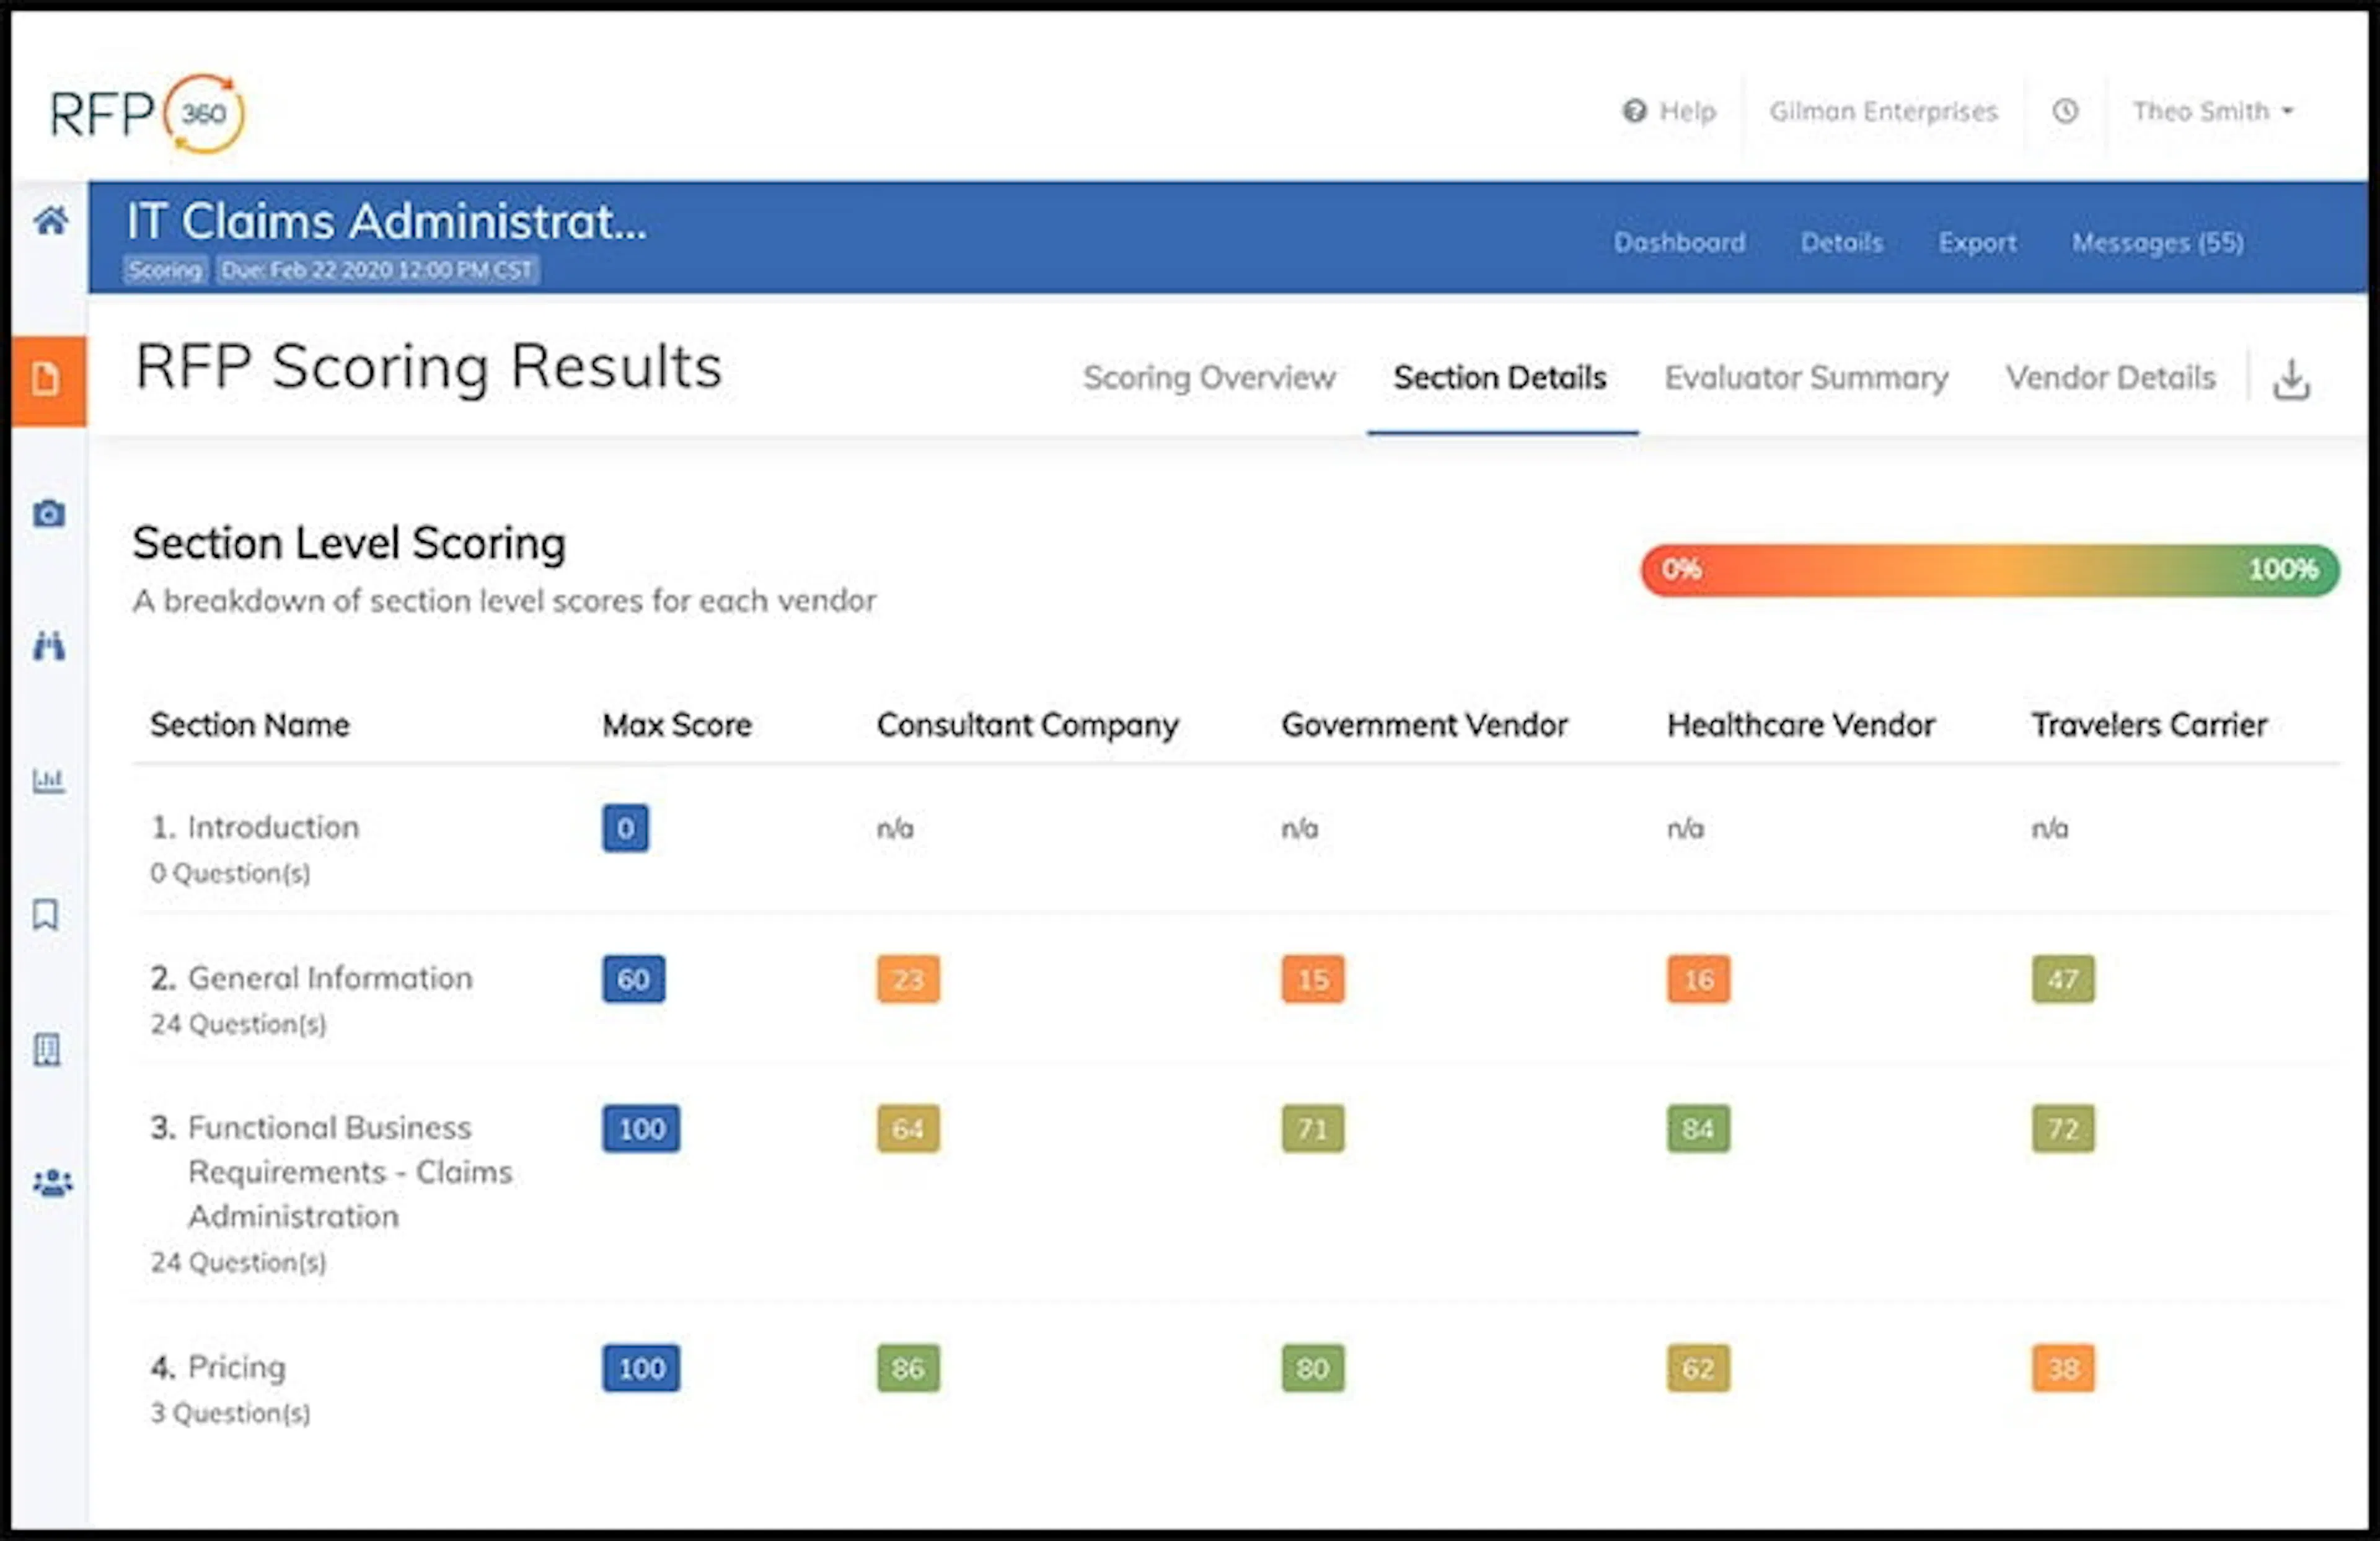Click the download icon next to Vendor Details
Image resolution: width=2380 pixels, height=1541 pixels.
(x=2291, y=378)
